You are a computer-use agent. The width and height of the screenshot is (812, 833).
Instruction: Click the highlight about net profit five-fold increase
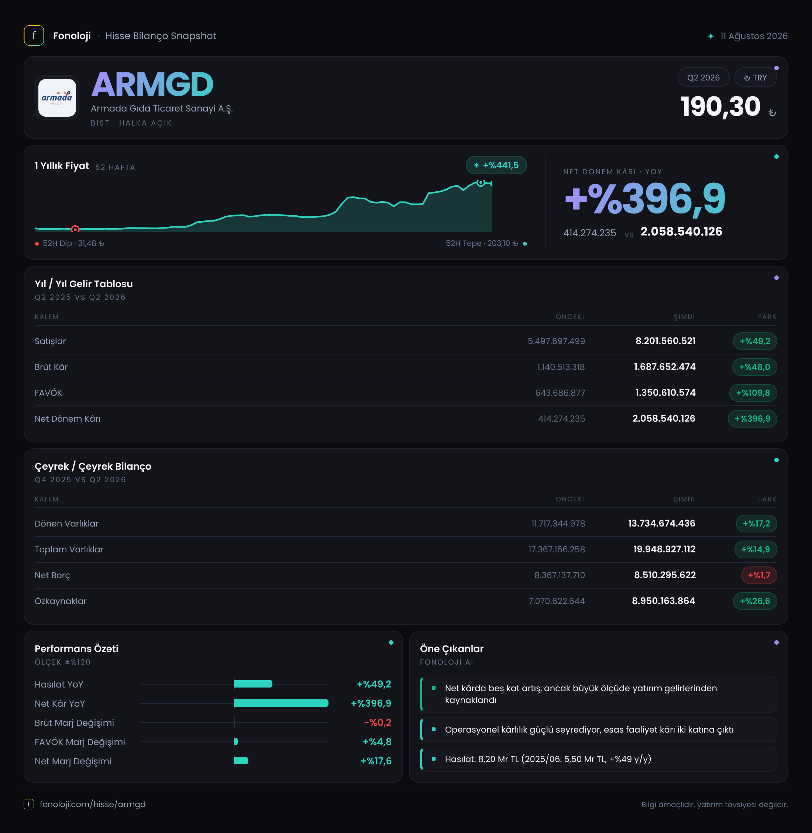[598, 694]
